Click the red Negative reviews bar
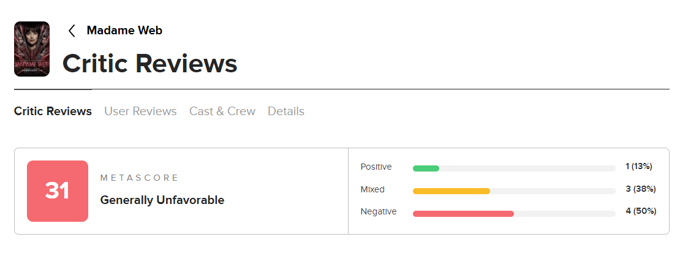Image resolution: width=680 pixels, height=253 pixels. (463, 214)
